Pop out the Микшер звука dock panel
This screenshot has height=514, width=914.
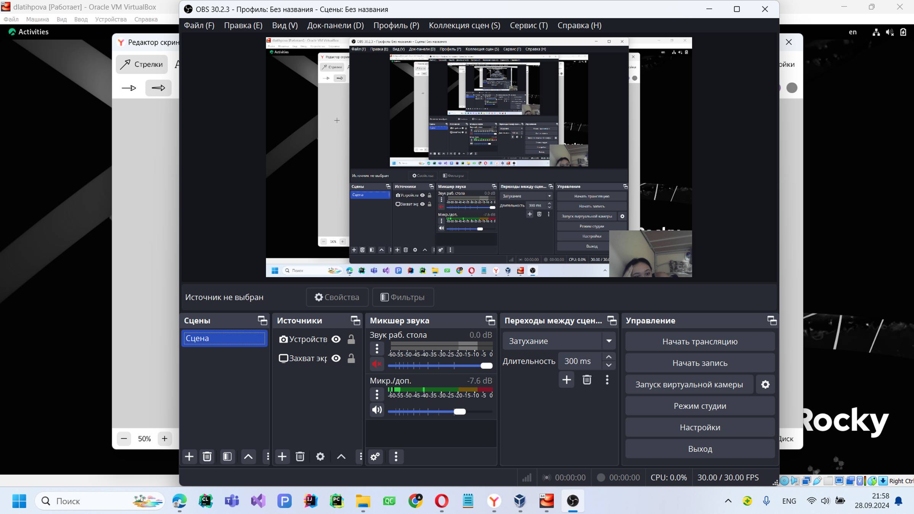click(490, 321)
